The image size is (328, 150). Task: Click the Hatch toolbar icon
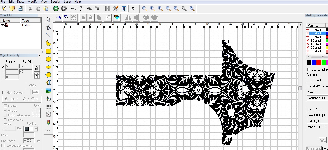coord(108,9)
